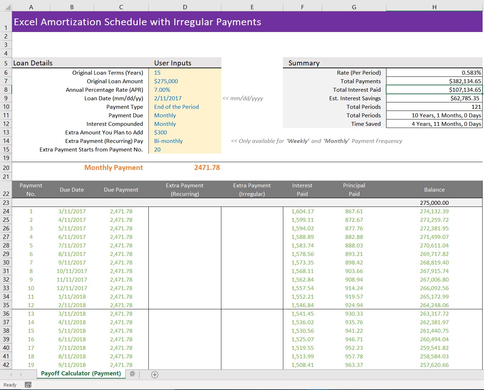Click balance 257,620.66
This screenshot has height=390, width=484.
tap(434, 365)
